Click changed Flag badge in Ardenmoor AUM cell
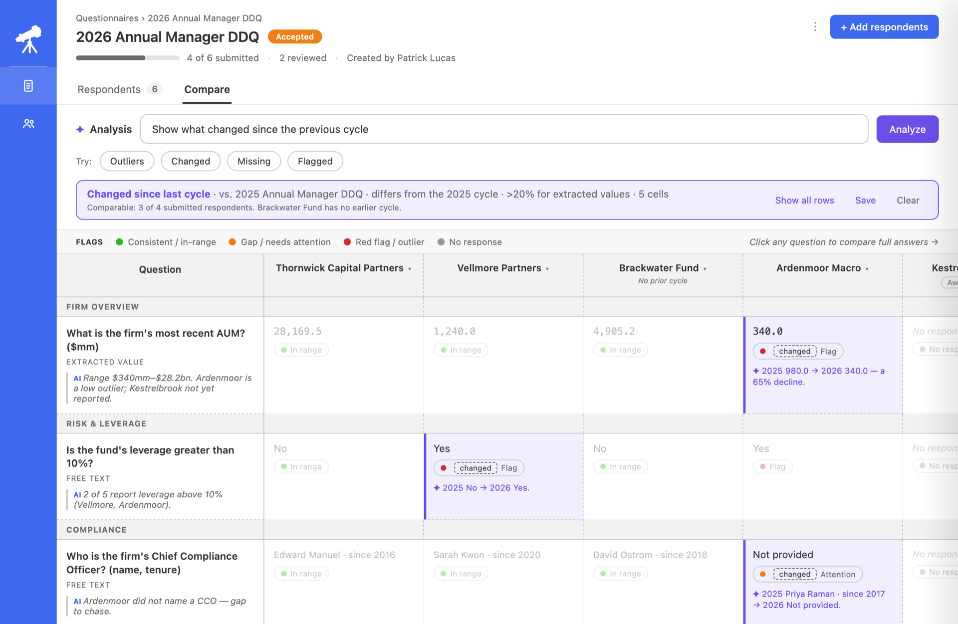This screenshot has width=958, height=624. 798,351
